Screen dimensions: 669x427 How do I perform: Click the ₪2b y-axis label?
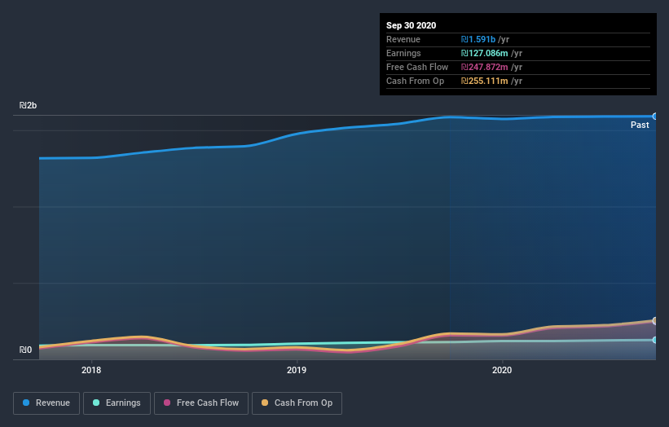click(29, 105)
